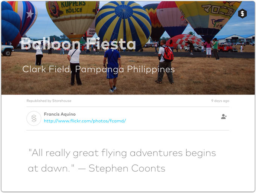The height and width of the screenshot is (193, 256).
Task: Click the Clark Field, Pampanga Philippines subtitle
Action: [x=99, y=69]
